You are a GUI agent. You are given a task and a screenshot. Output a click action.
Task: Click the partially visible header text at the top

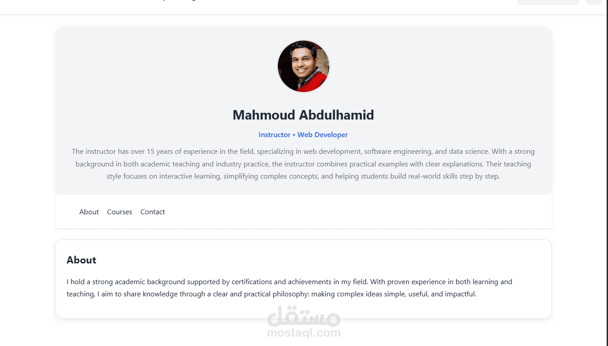click(x=180, y=1)
